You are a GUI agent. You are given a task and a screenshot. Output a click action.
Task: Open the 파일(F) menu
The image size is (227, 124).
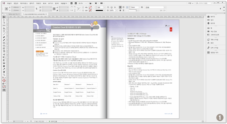(x=9, y=3)
